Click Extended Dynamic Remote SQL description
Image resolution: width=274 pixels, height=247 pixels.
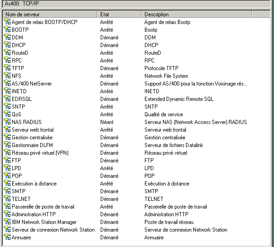click(179, 99)
